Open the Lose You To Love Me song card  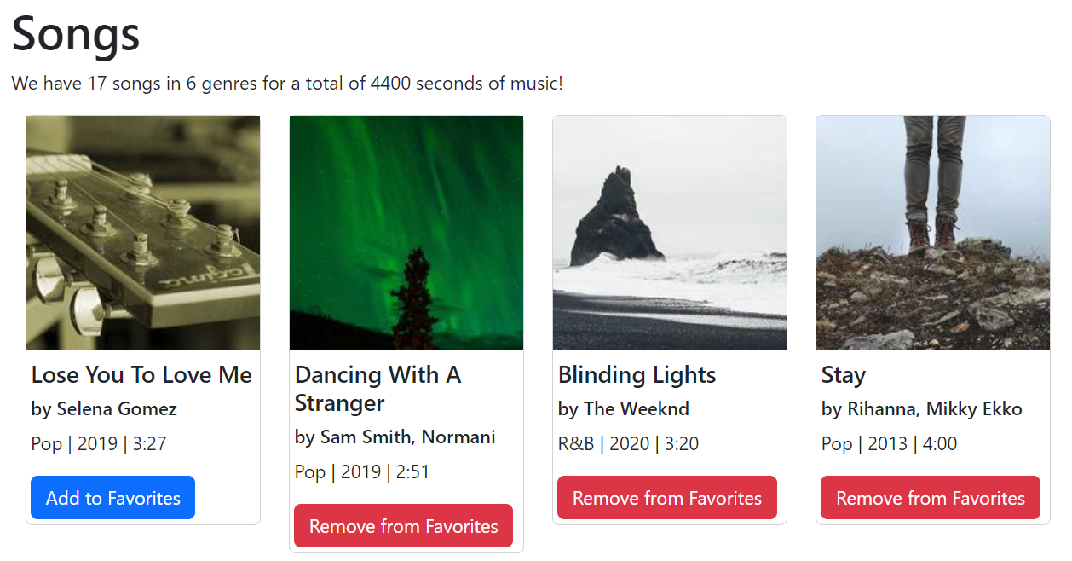pyautogui.click(x=142, y=320)
